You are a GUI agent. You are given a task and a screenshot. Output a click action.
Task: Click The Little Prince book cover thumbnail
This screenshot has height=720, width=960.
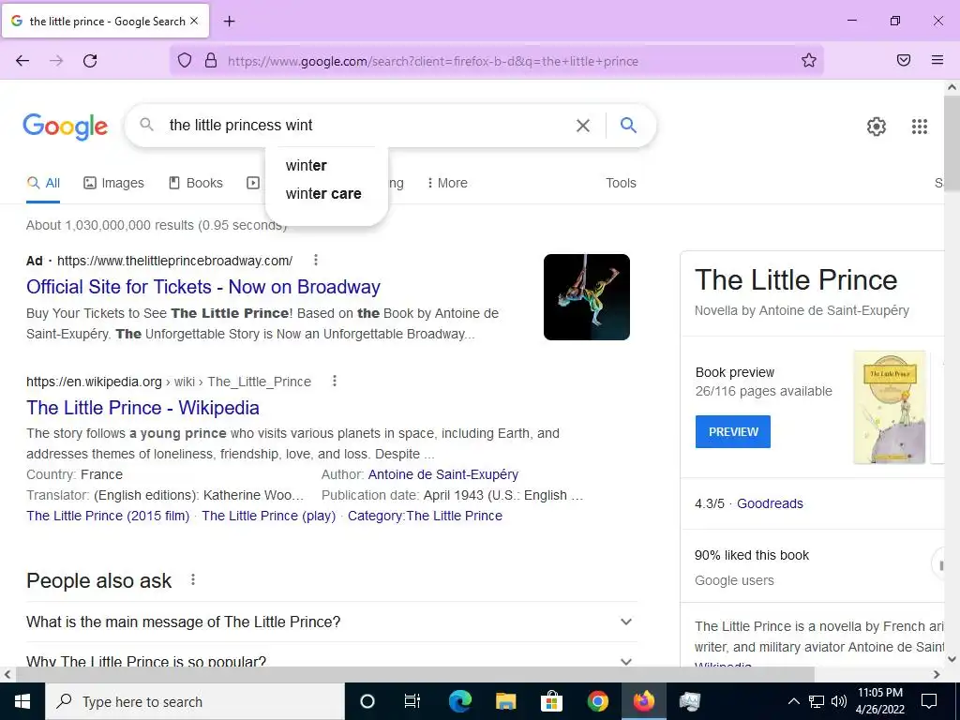[x=890, y=407]
